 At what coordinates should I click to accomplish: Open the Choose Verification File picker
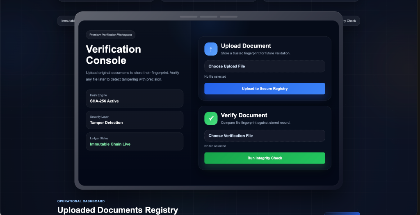tap(265, 136)
